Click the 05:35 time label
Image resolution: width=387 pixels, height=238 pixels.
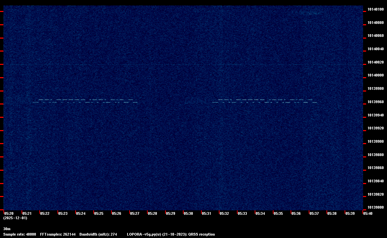(278, 213)
